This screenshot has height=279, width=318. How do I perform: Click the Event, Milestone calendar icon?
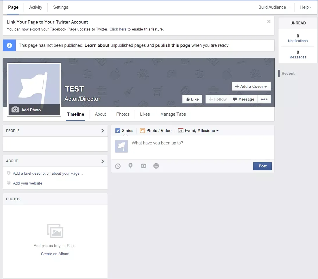(181, 130)
